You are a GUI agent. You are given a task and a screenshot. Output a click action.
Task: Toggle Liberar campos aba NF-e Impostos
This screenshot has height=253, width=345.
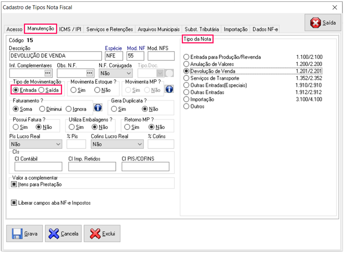(x=14, y=203)
